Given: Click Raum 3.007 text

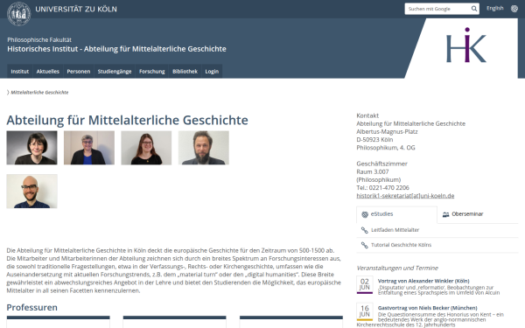Looking at the screenshot, I should (x=373, y=171).
